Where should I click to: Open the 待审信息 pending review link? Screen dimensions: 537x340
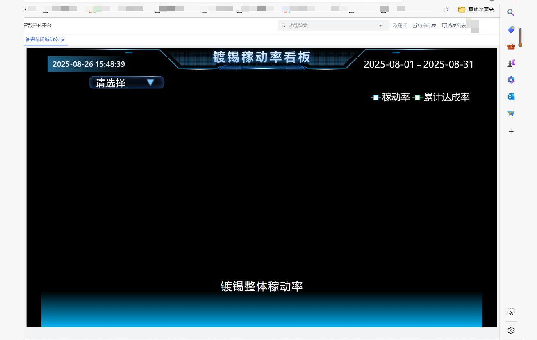click(x=425, y=25)
